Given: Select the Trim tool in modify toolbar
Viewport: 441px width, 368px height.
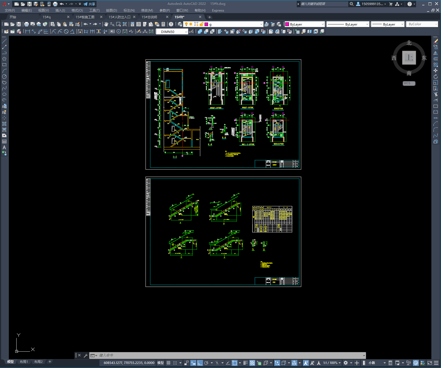Looking at the screenshot, I should [436, 94].
